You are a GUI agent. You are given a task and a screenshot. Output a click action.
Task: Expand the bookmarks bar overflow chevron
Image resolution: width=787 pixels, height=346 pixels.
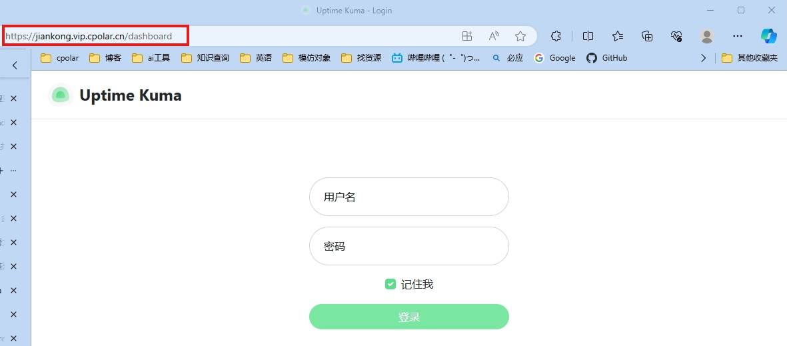click(703, 58)
